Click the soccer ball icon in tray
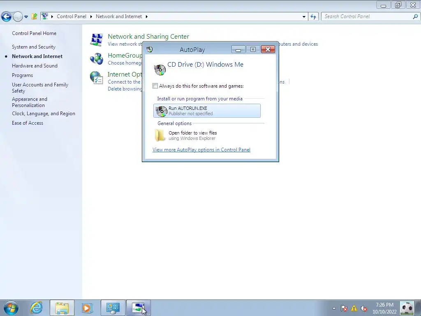The height and width of the screenshot is (316, 421). (x=407, y=308)
